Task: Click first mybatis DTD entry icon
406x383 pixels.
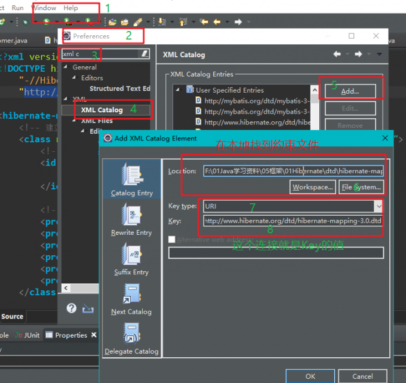Action: pos(198,100)
